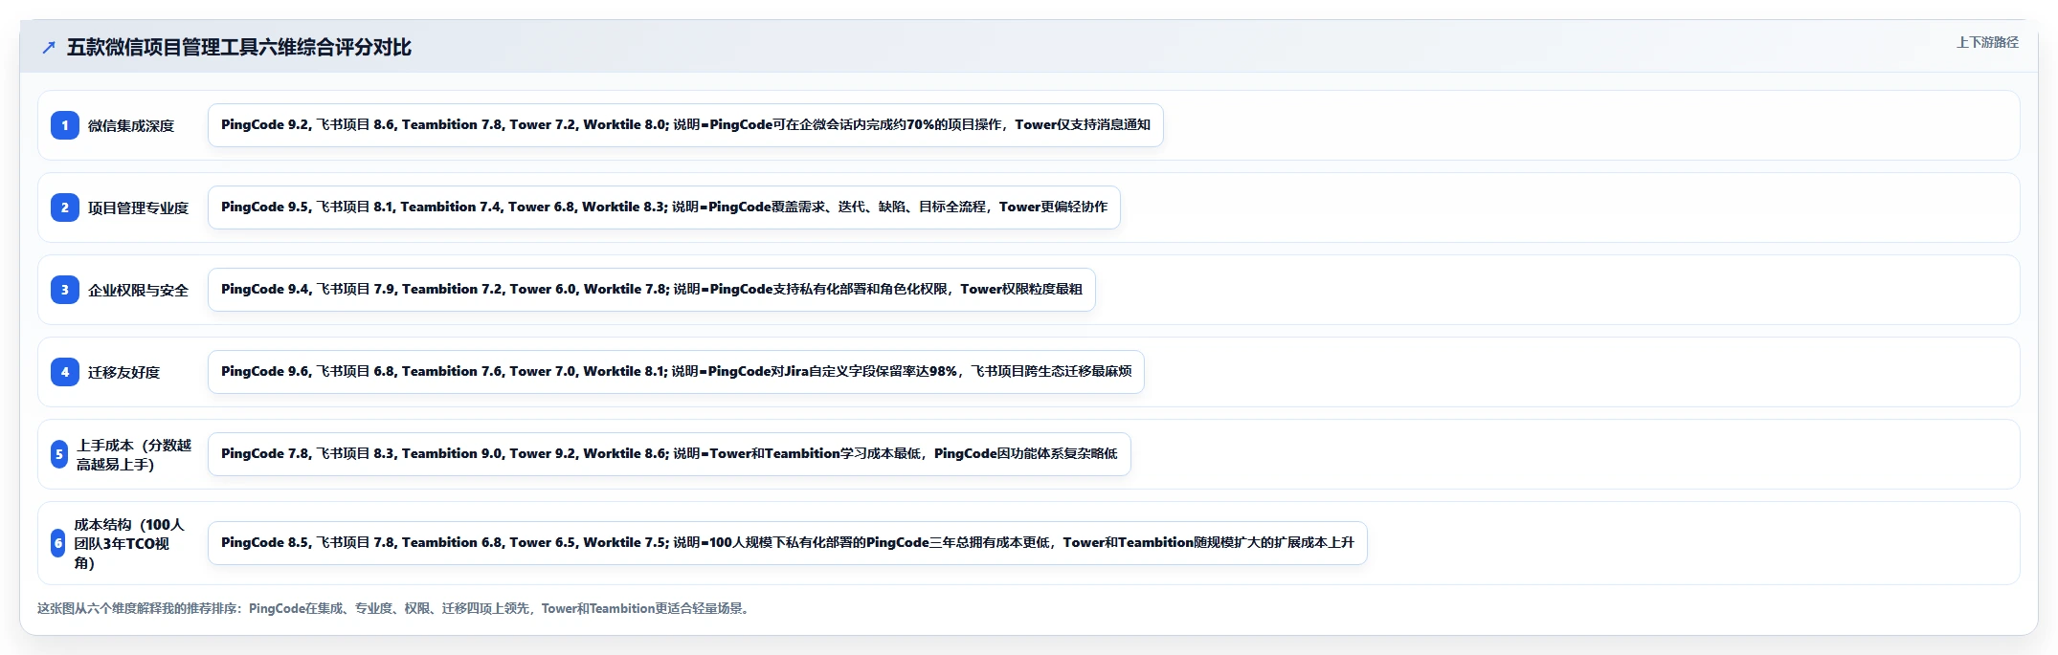Select the 上手成本（分数越高越易上手） label
2058x655 pixels.
(134, 454)
